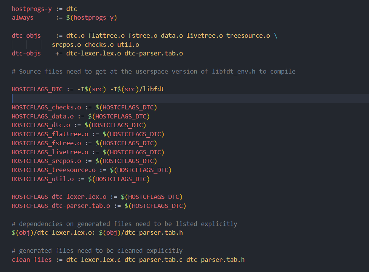Click 'treesource.o' in the dtc-objs line
Viewport: 369px width, 272px height.
(248, 36)
